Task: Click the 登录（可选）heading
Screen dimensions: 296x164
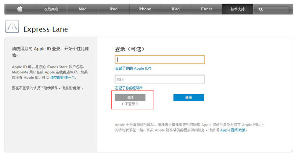Action: 130,49
